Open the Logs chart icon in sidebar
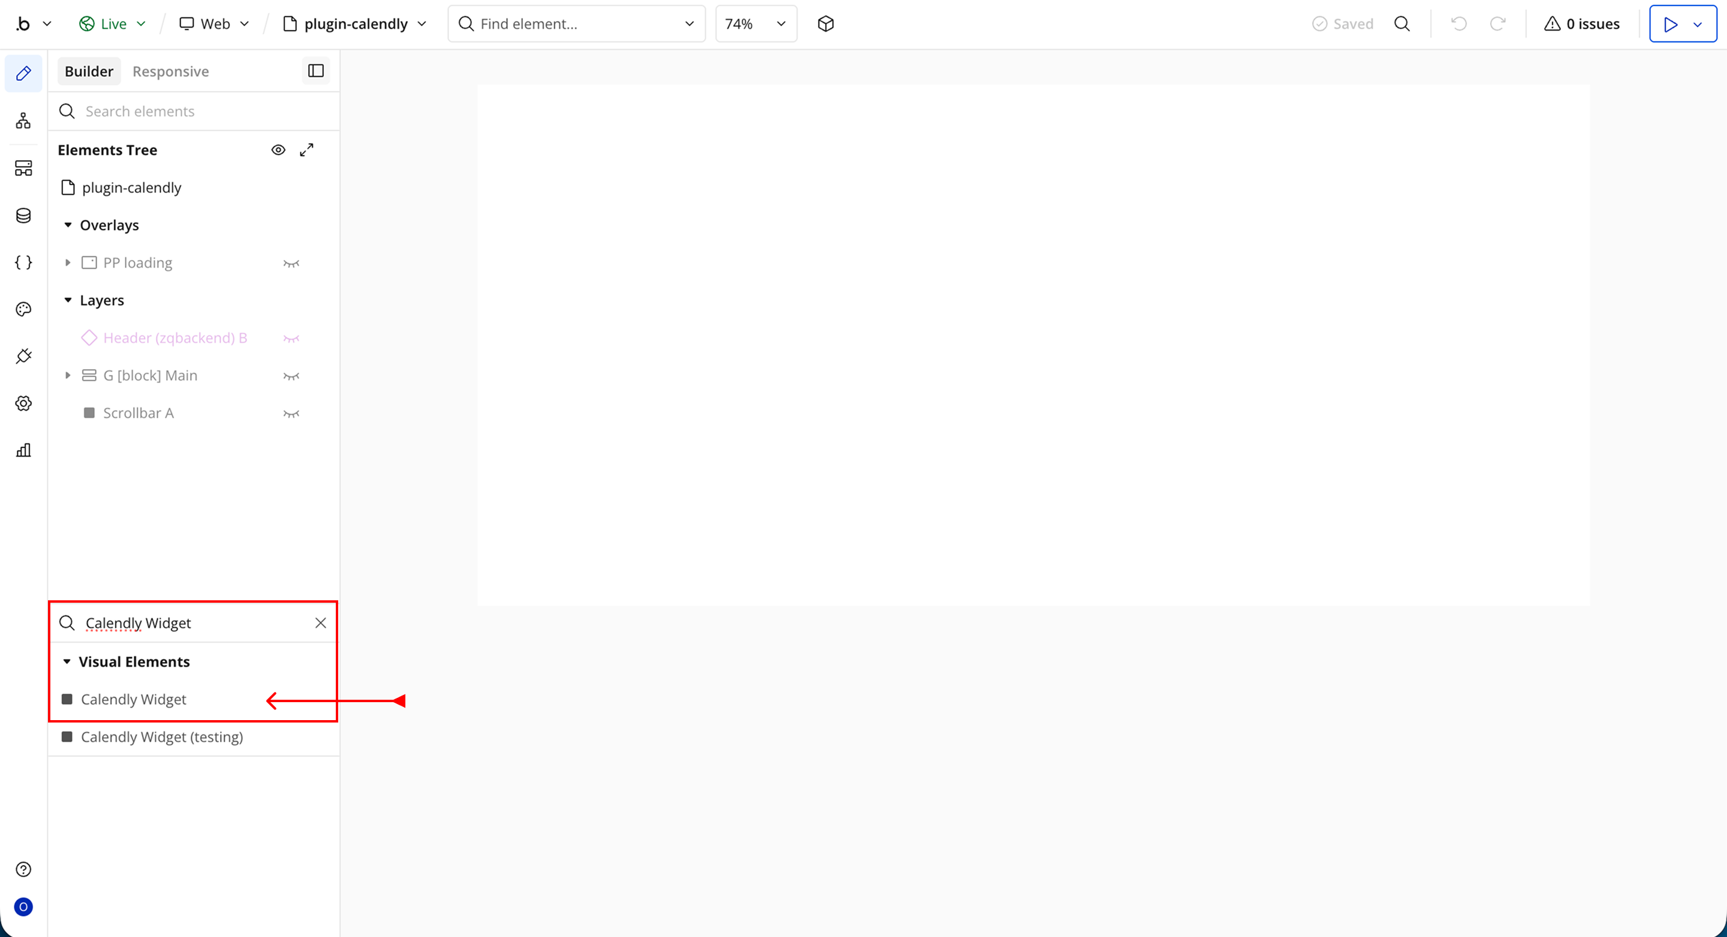The width and height of the screenshot is (1727, 937). 23,450
